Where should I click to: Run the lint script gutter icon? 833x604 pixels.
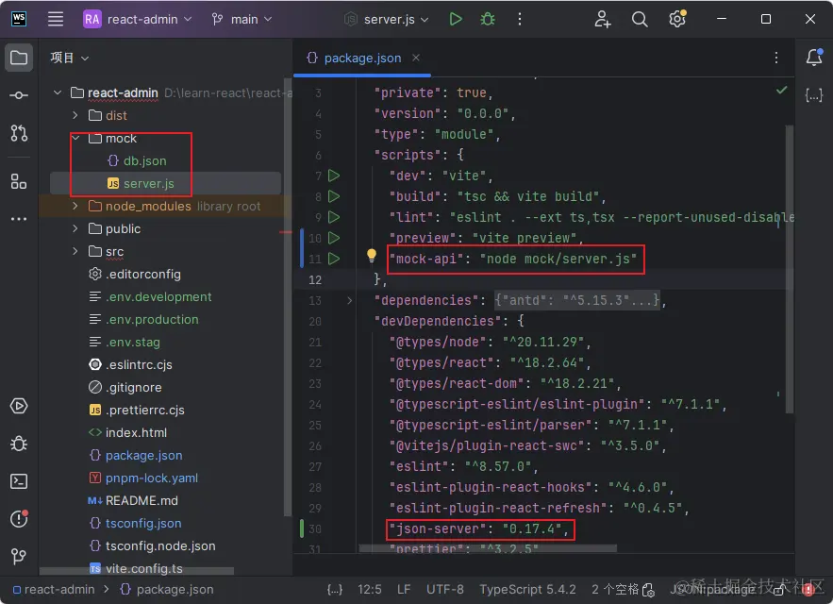click(334, 217)
